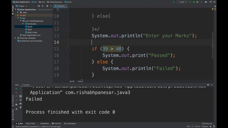This screenshot has height=128, width=228.
Task: Click src in the navigation breadcrumb
Action: pos(34,2)
